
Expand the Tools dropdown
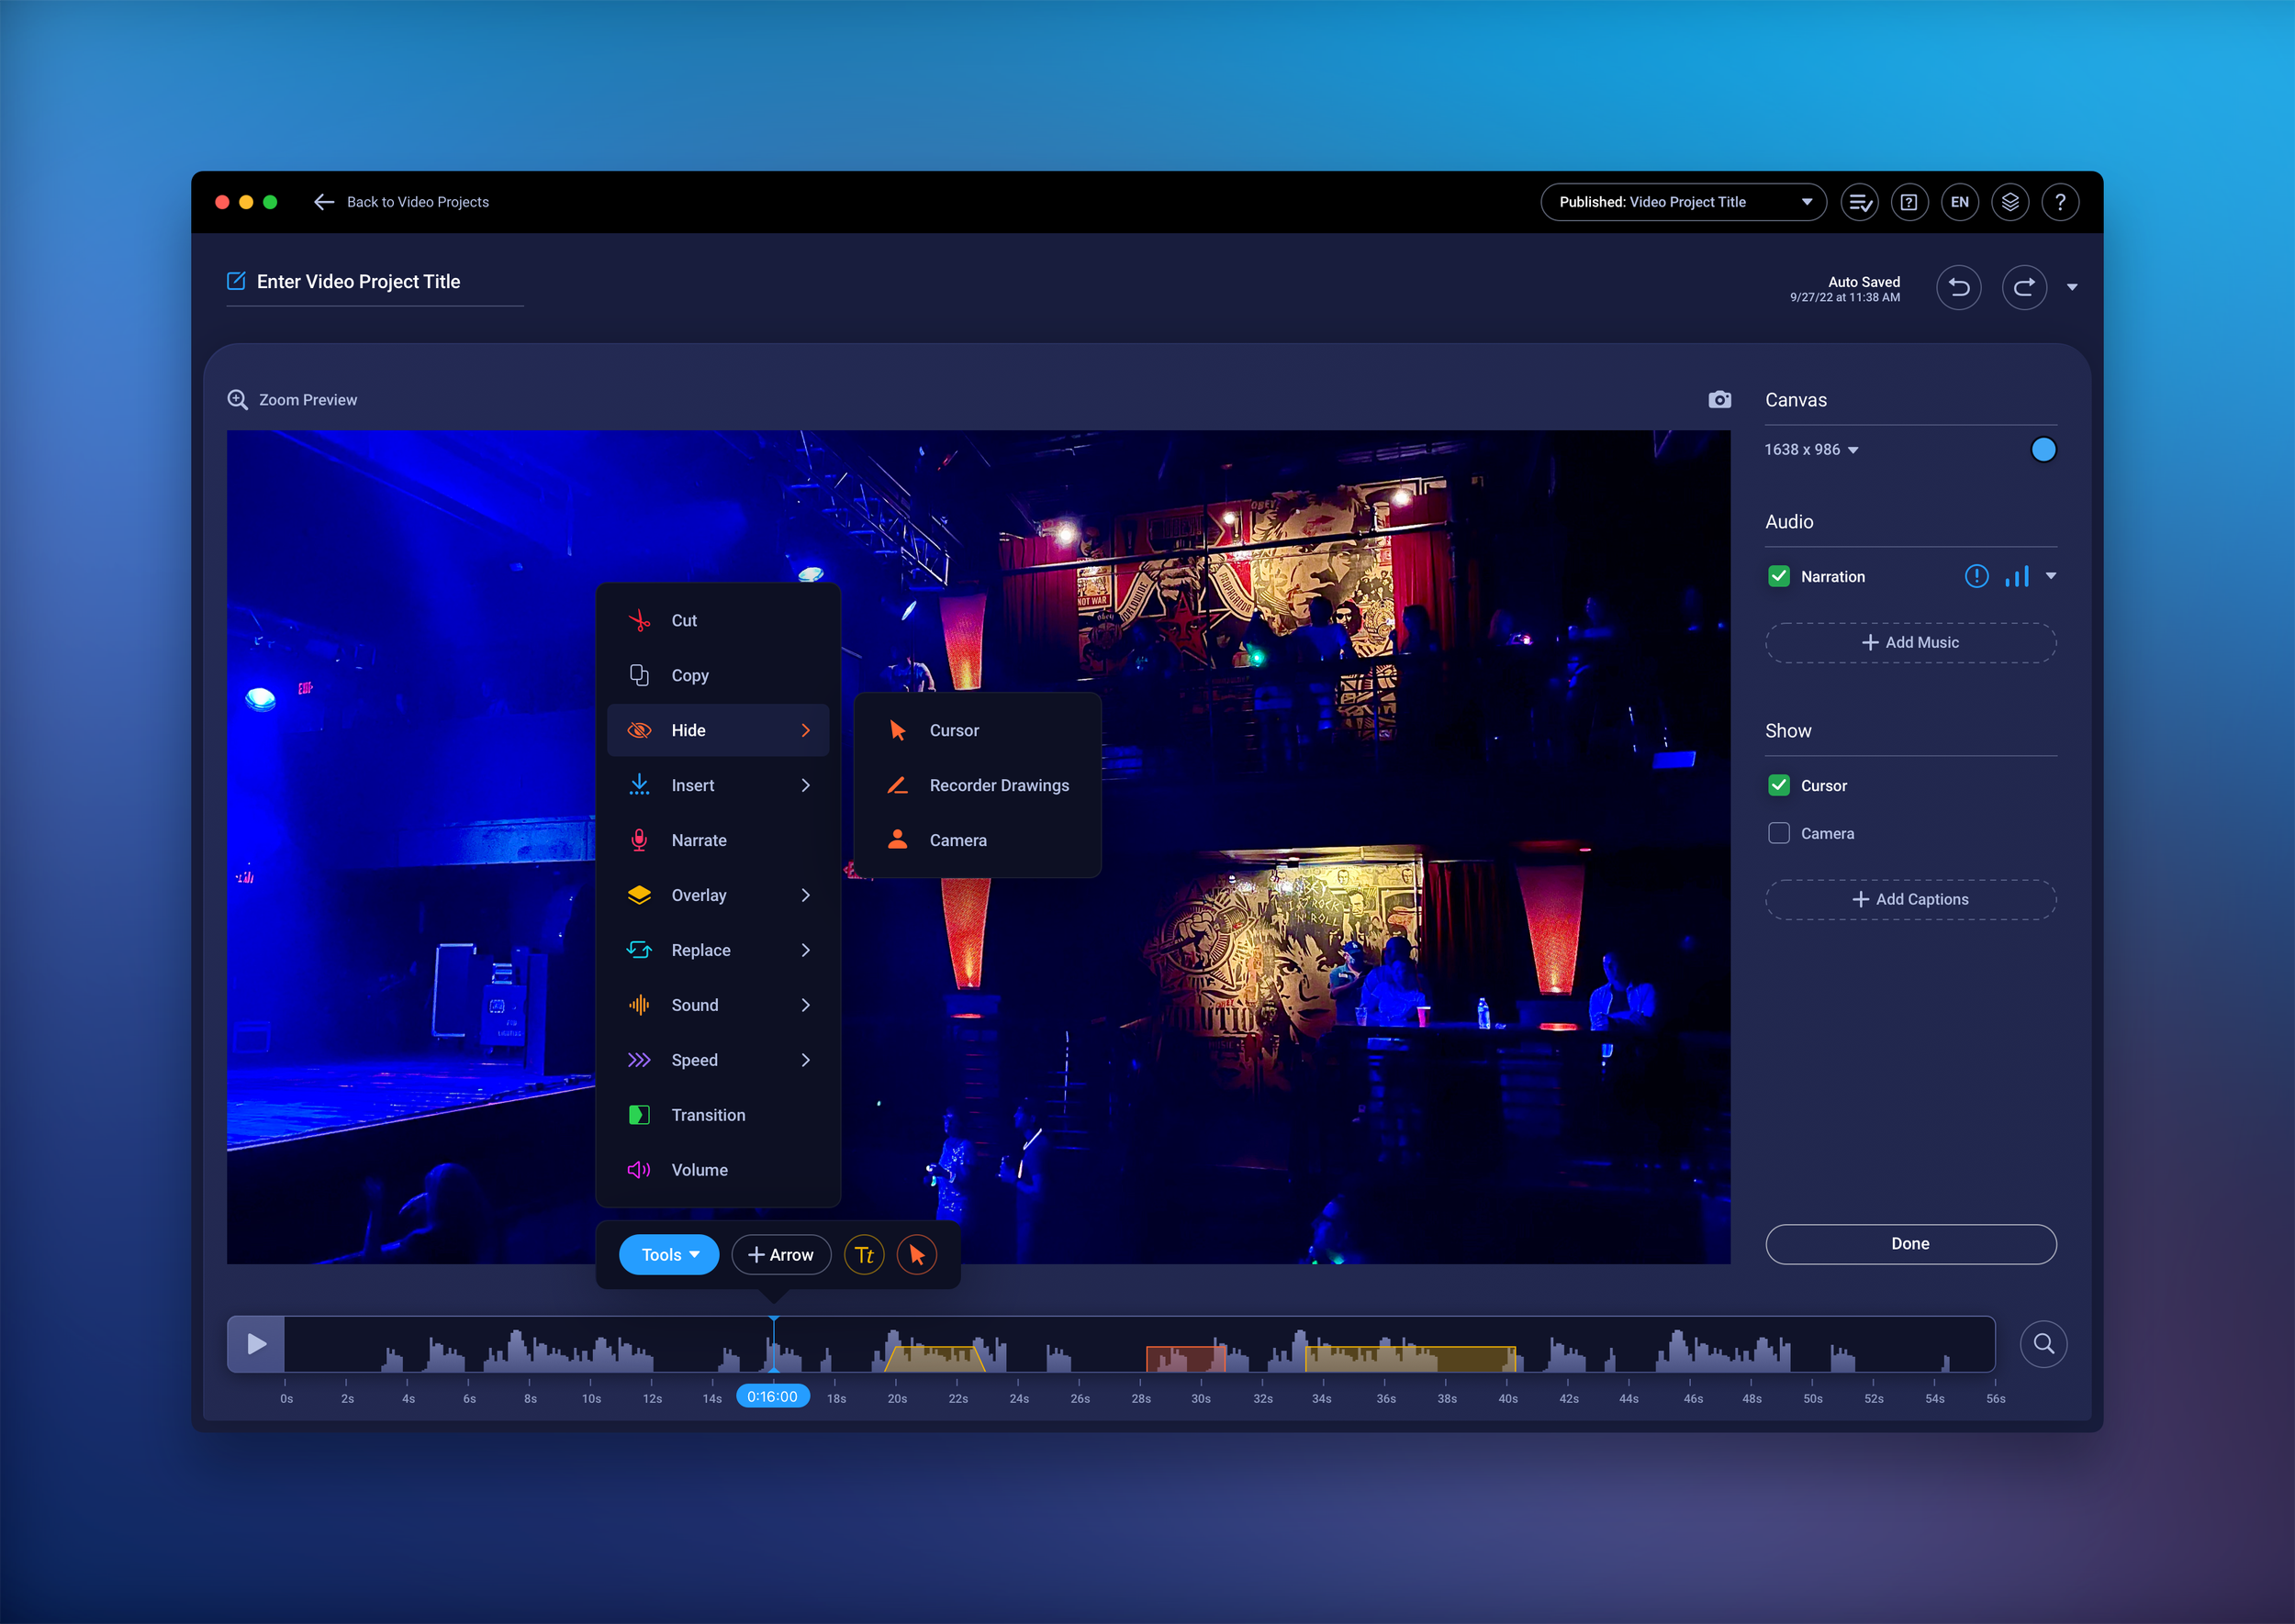coord(668,1254)
